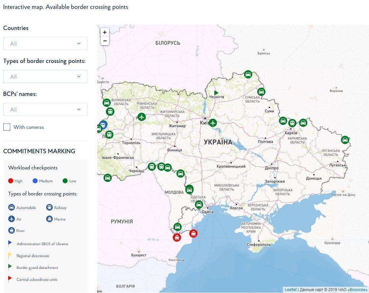The height and width of the screenshot is (293, 369).
Task: Click the red marine marker nearest Odesa coast
Action: (193, 233)
